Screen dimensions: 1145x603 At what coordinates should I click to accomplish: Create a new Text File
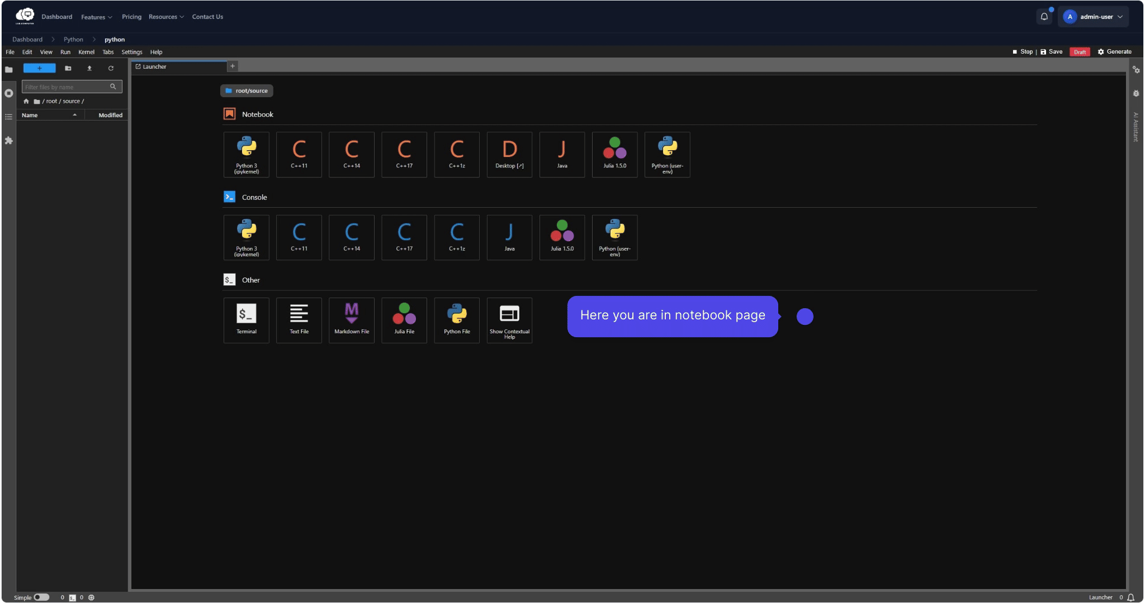tap(299, 320)
